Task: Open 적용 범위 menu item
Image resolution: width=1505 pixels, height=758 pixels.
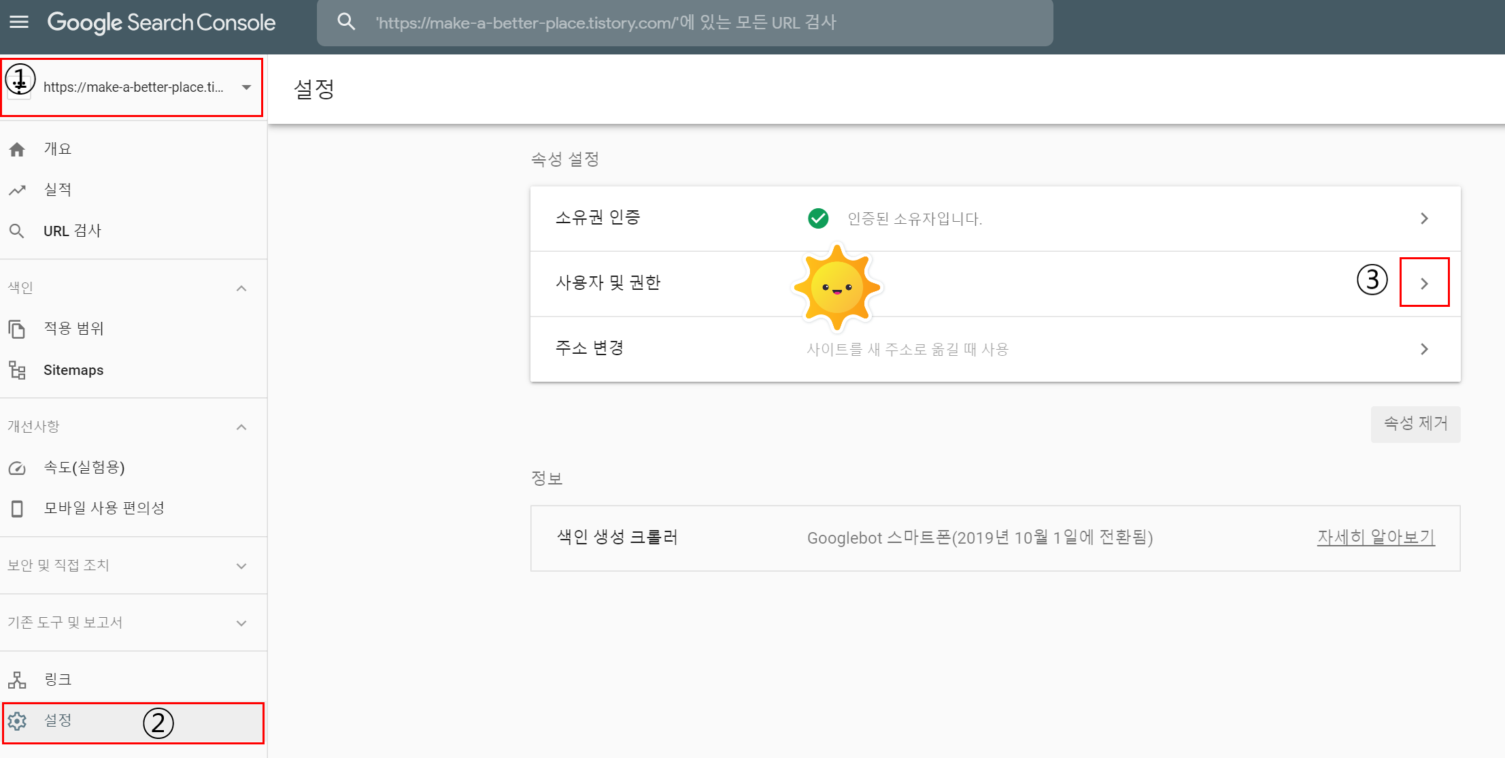Action: (73, 329)
